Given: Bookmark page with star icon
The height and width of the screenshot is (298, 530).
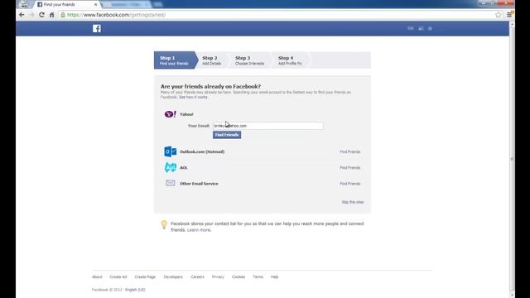Looking at the screenshot, I should [x=499, y=15].
